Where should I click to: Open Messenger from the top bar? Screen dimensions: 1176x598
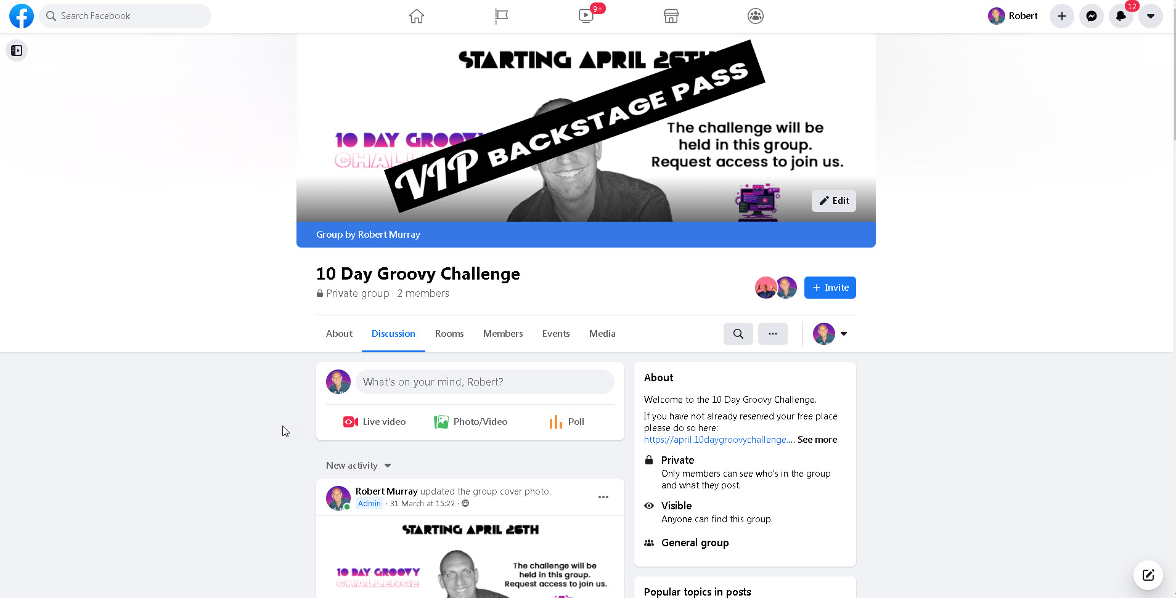coord(1092,16)
